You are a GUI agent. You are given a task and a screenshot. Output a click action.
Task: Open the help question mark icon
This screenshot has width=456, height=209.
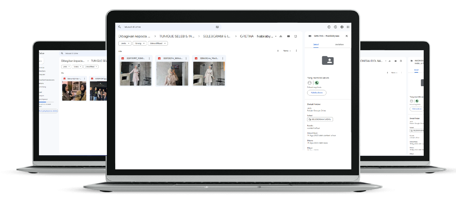335,27
